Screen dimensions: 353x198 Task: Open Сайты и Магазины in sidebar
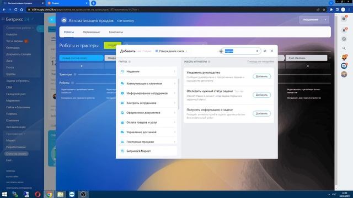click(x=18, y=107)
